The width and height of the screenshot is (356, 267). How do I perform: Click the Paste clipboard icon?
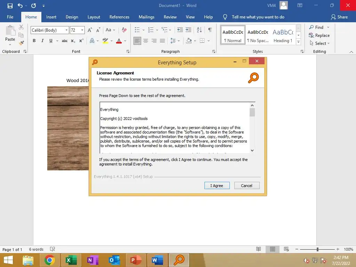(x=10, y=31)
